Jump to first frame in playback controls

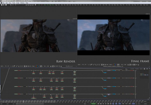pos(98,104)
